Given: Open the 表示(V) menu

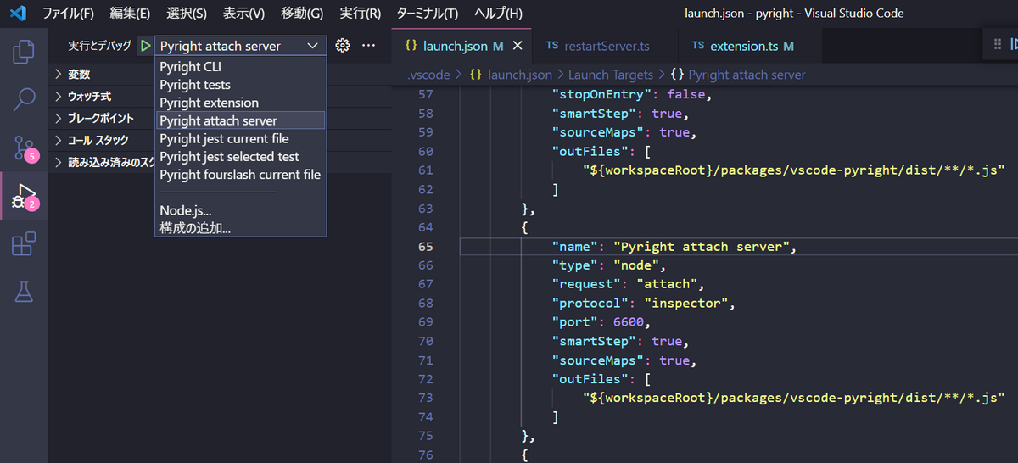Looking at the screenshot, I should 243,14.
